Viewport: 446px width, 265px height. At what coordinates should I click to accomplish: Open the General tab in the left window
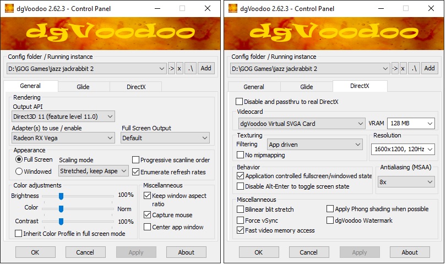[x=30, y=86]
